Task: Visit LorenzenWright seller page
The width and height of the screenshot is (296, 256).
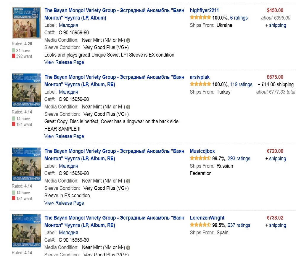Action: pos(207,218)
